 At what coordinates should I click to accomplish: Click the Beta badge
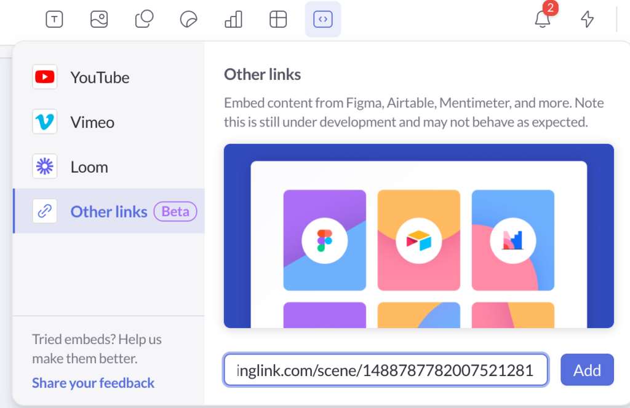(175, 211)
